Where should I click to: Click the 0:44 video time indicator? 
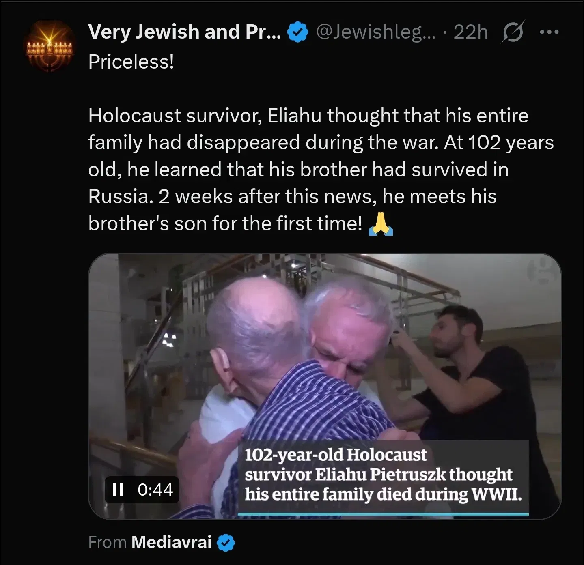155,490
